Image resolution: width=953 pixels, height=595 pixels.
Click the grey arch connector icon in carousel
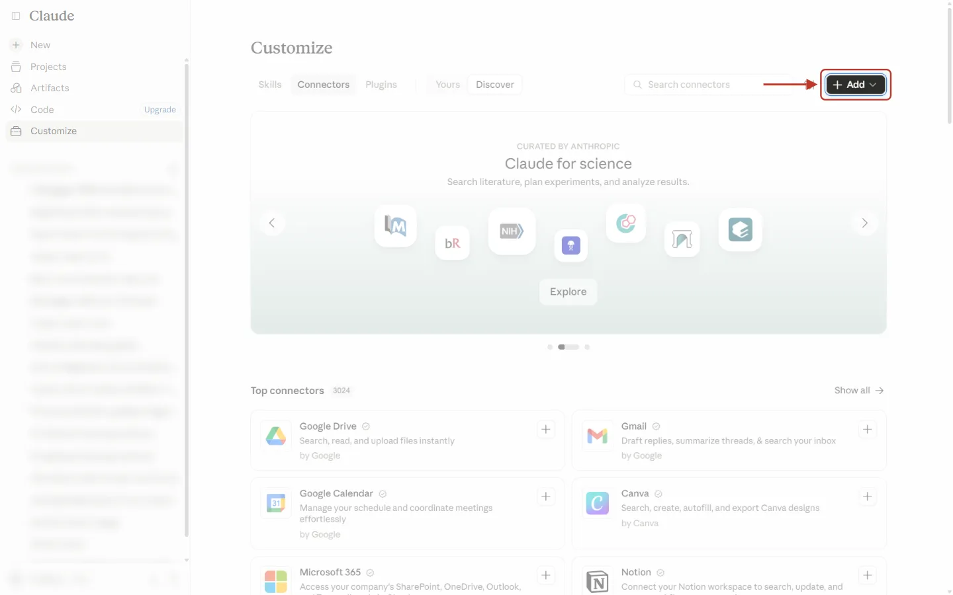[682, 239]
